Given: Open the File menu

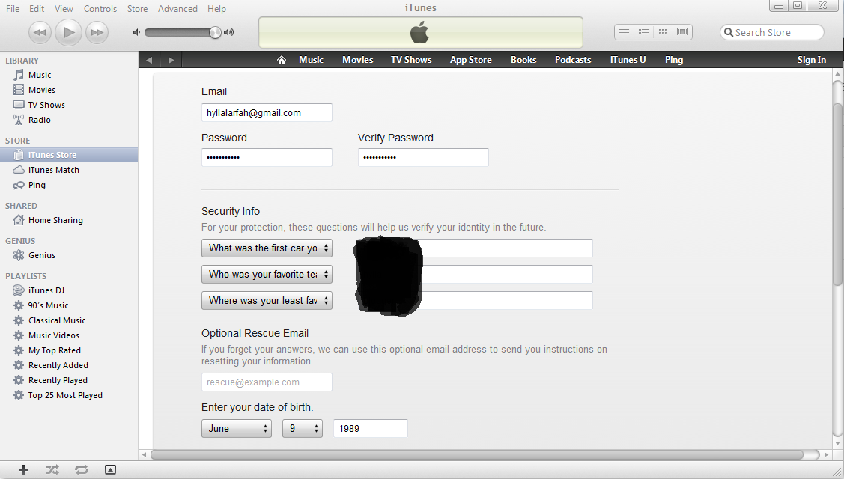Looking at the screenshot, I should pyautogui.click(x=13, y=9).
